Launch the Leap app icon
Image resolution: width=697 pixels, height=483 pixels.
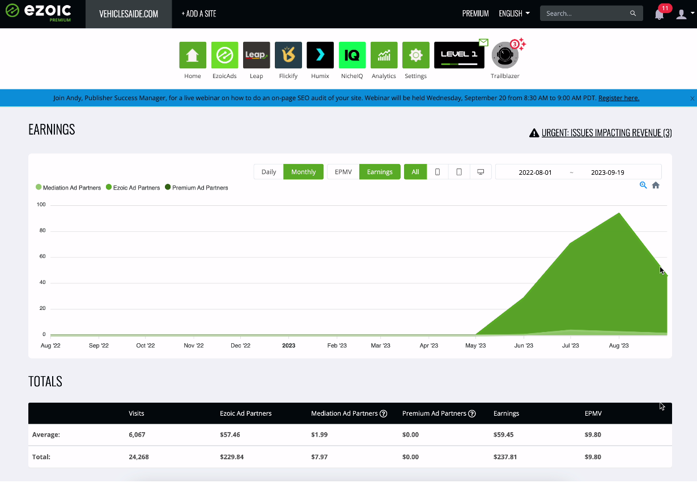point(256,55)
